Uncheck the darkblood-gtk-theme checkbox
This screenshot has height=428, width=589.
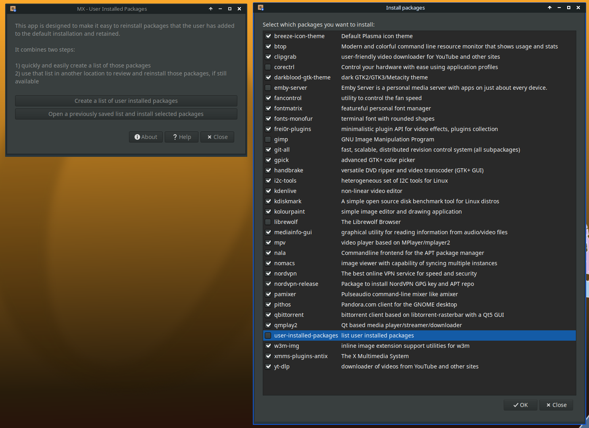pos(268,77)
